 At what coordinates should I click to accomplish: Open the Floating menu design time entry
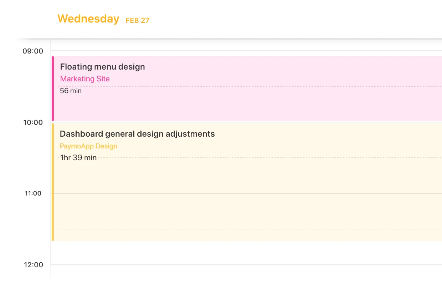coord(102,67)
